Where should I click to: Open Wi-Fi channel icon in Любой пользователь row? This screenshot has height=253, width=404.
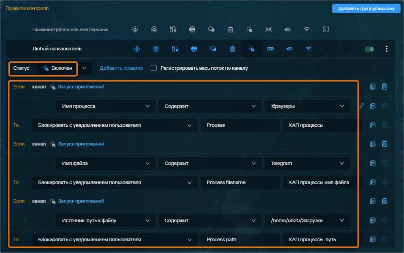309,49
